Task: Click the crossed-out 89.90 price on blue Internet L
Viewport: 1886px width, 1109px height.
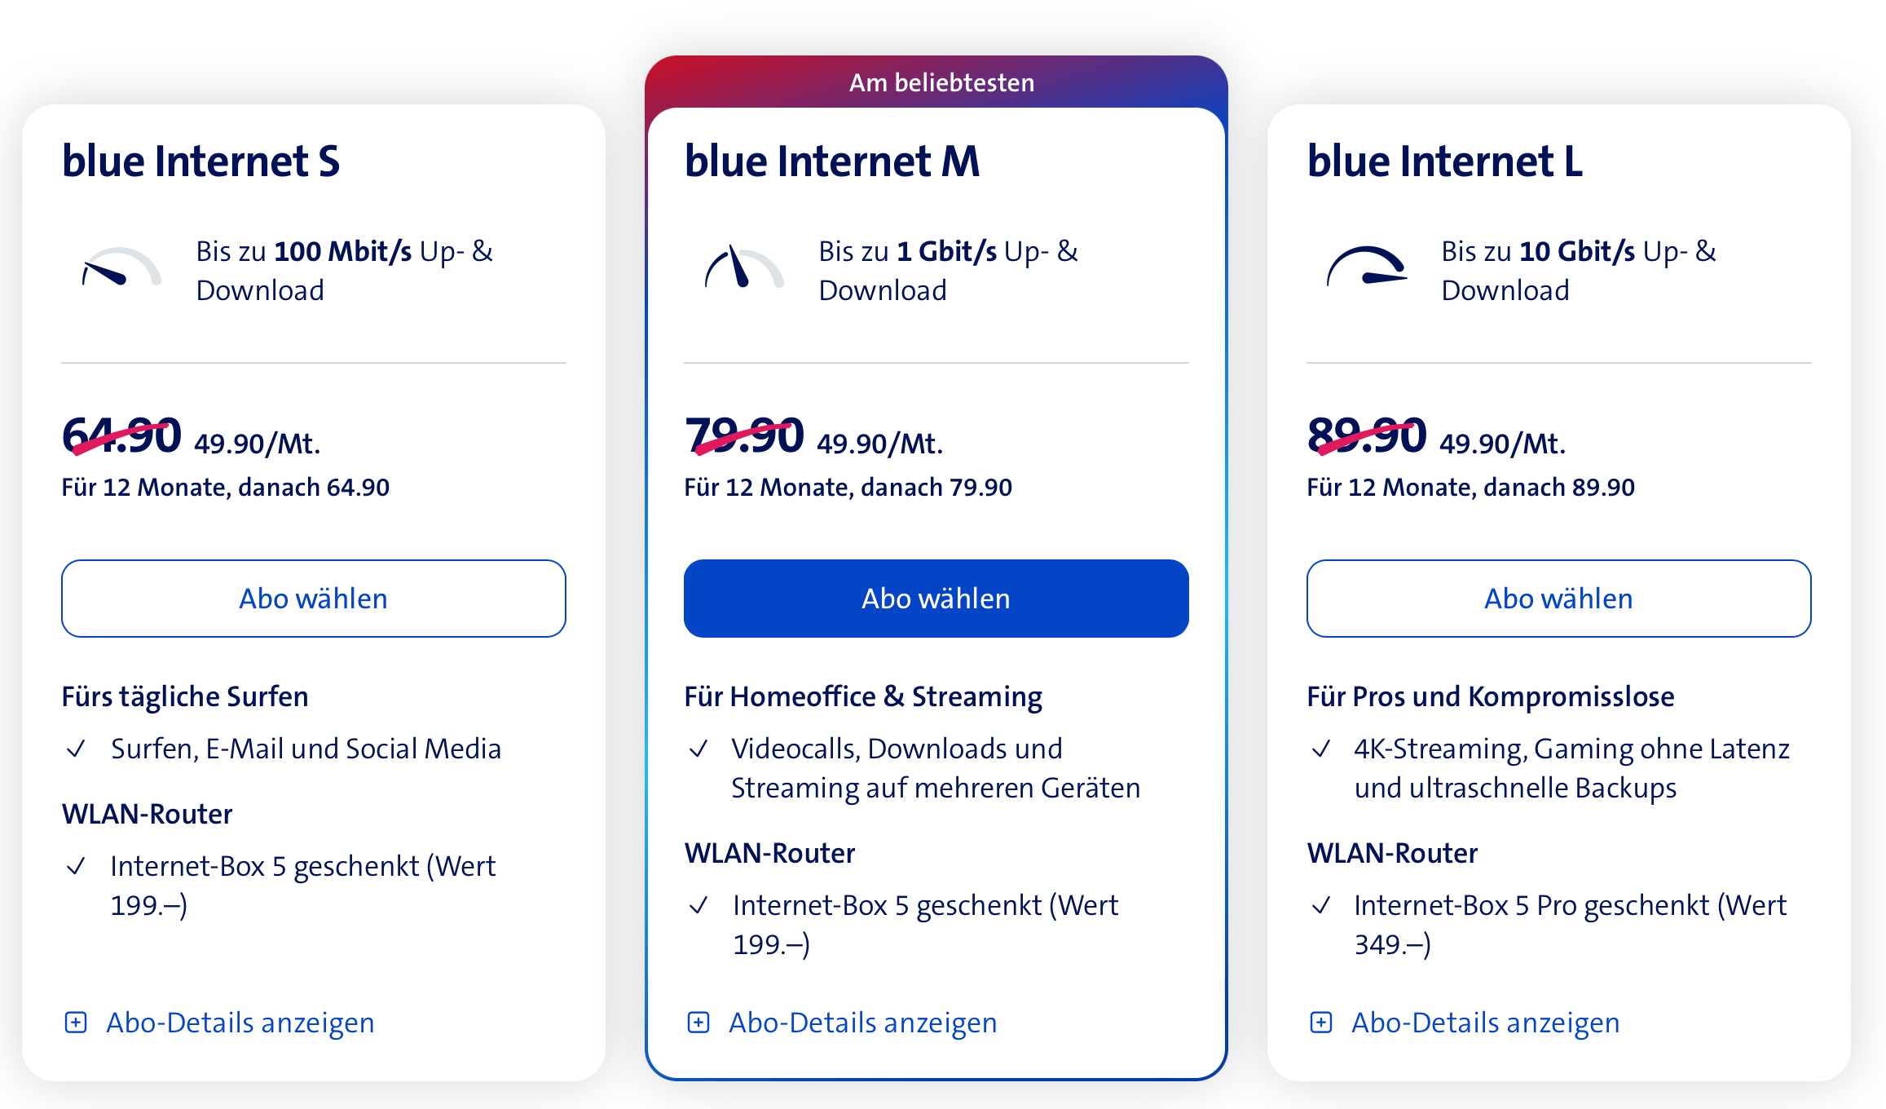Action: (1369, 435)
